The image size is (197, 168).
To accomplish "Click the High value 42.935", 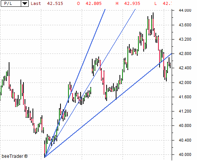I will tap(132, 3).
